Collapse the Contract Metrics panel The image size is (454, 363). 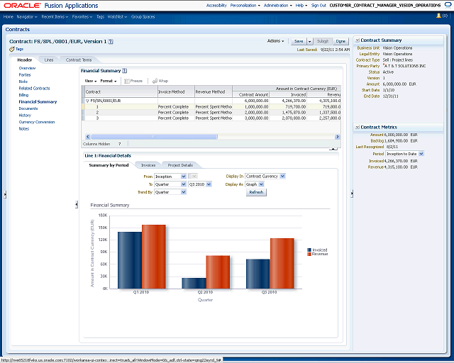point(358,127)
